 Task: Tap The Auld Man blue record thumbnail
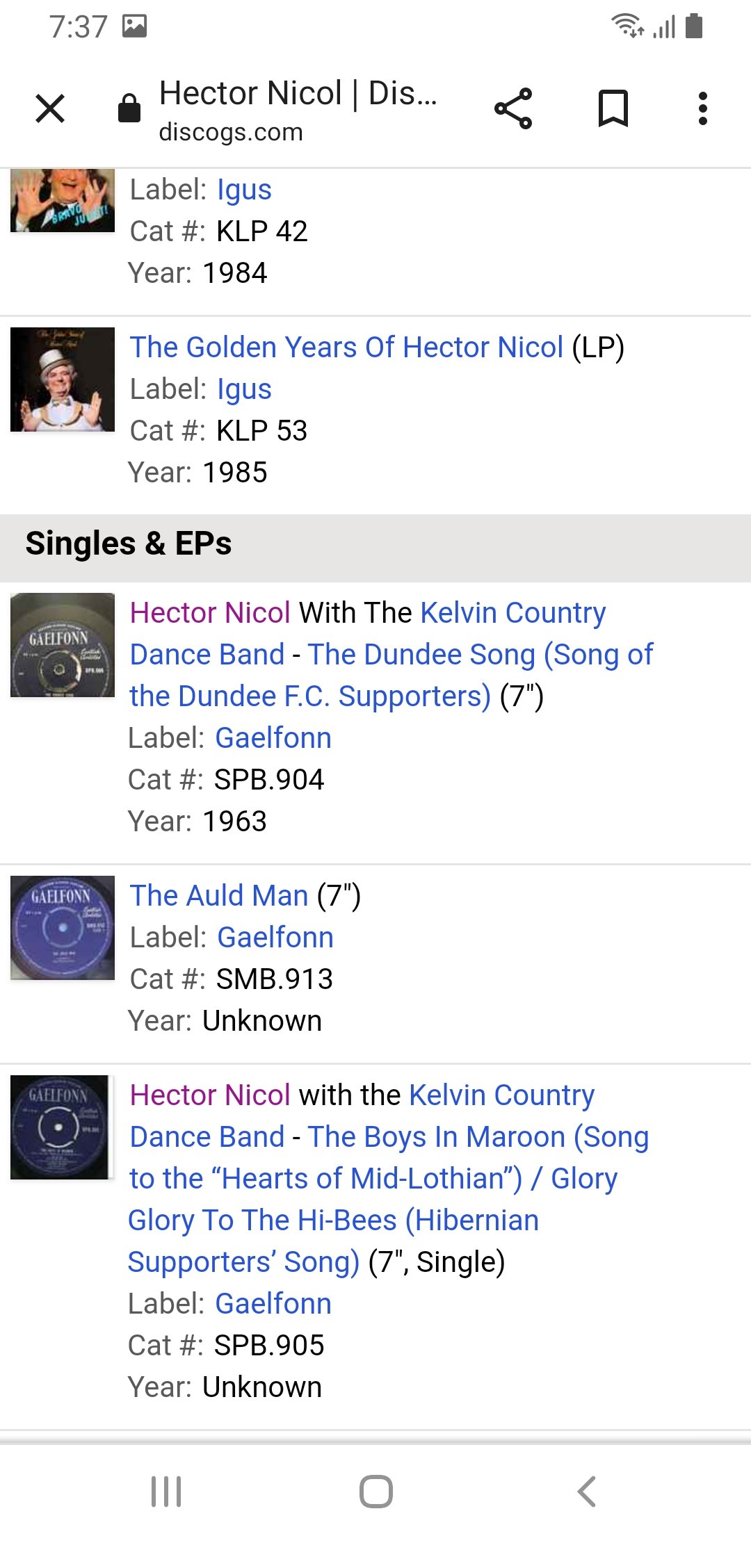tap(63, 928)
